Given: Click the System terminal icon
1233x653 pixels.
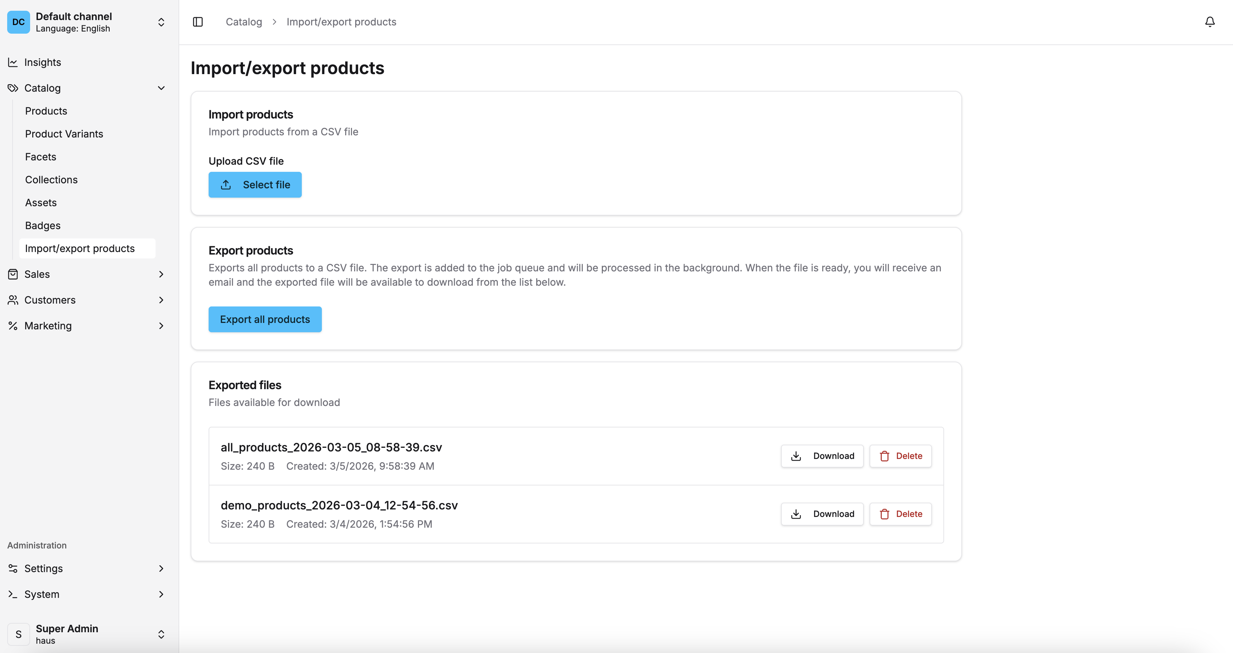Looking at the screenshot, I should [x=13, y=594].
